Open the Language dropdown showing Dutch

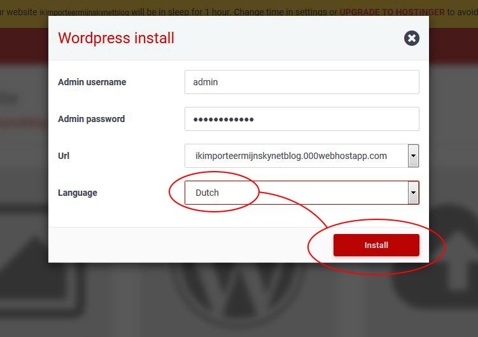[x=302, y=193]
